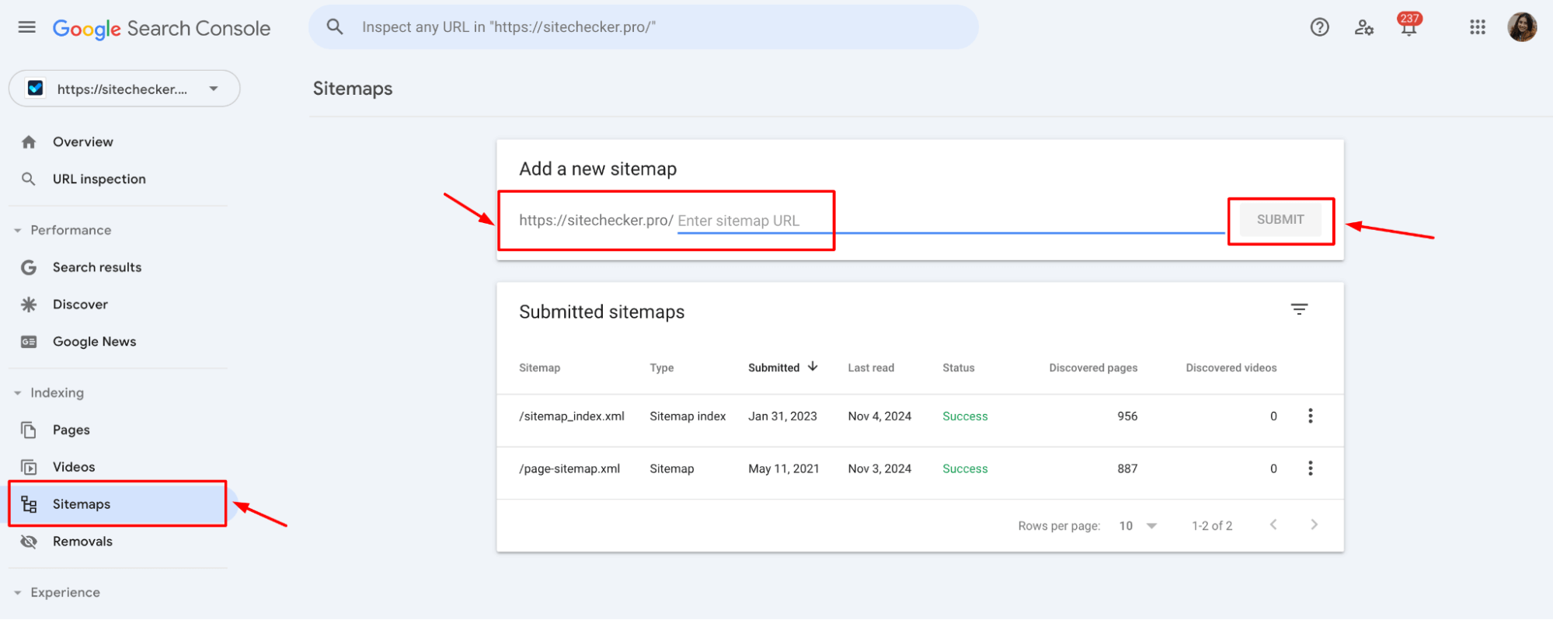Go to next page of sitemaps
Image resolution: width=1553 pixels, height=620 pixels.
click(1314, 524)
